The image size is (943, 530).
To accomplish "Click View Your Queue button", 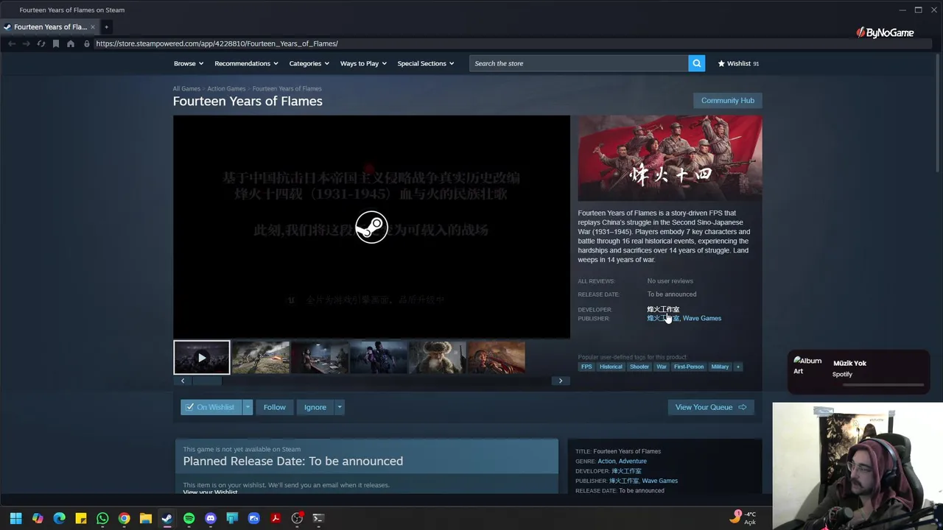I will pos(711,407).
